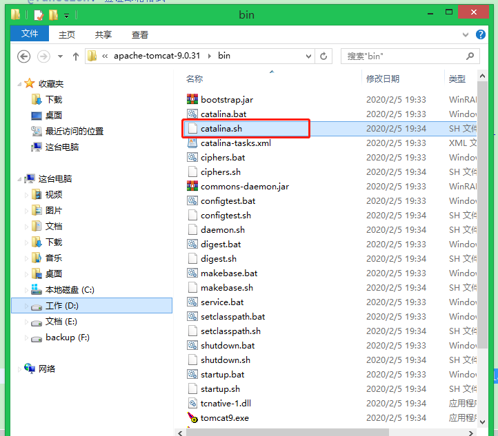
Task: Select 这台电脑 under 收藏夹
Action: click(x=62, y=147)
